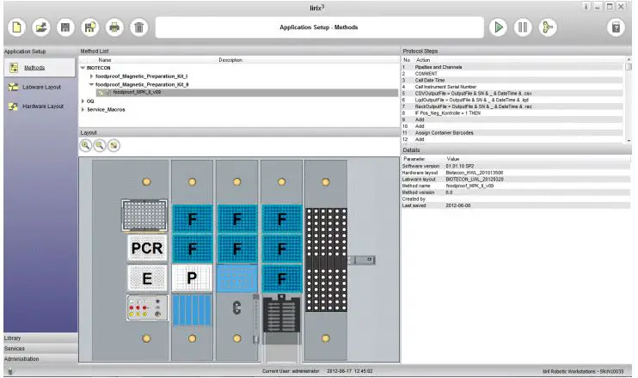This screenshot has height=378, width=638.
Task: Select step 8 IF Pos_Neg_Kontrolle row
Action: point(512,113)
